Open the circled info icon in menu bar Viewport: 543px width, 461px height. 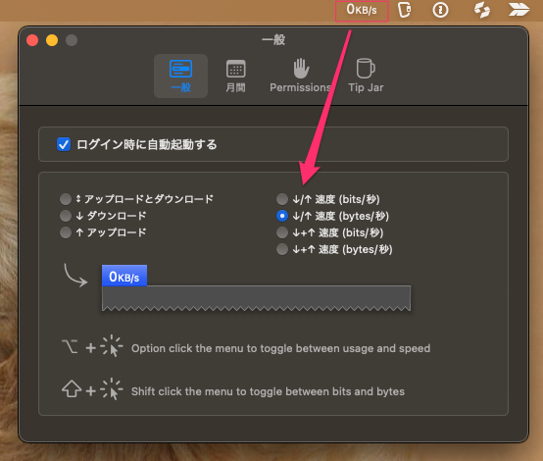click(440, 10)
